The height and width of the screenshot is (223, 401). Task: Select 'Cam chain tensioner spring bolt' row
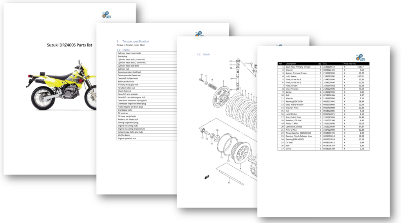coord(147,101)
